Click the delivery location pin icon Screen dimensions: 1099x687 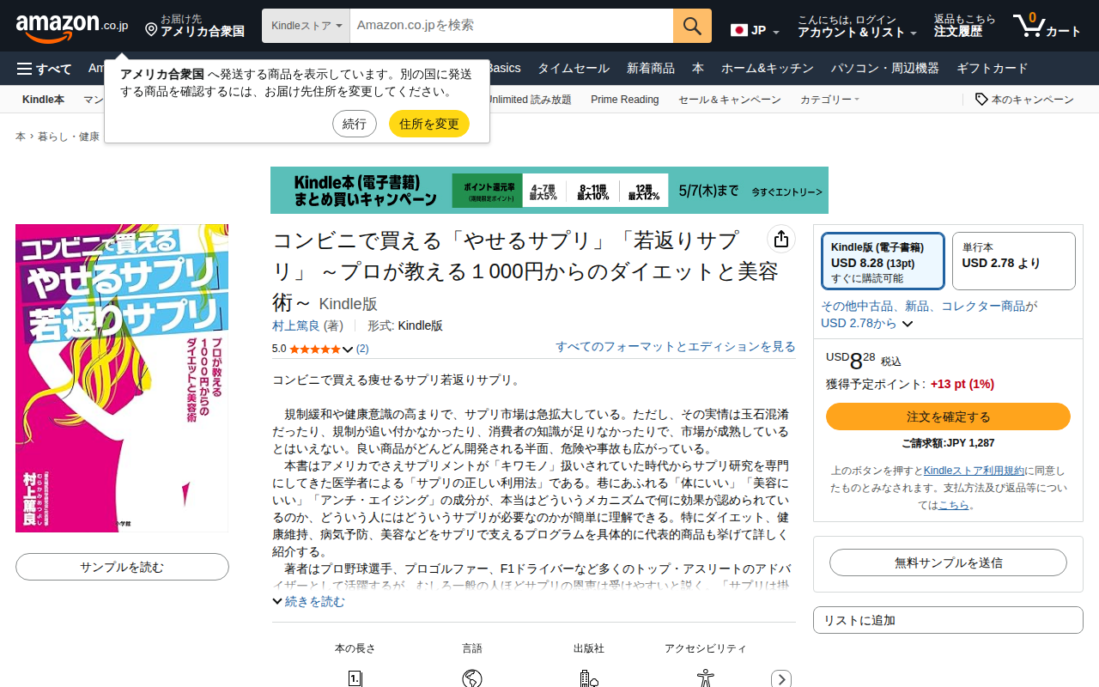tap(151, 30)
